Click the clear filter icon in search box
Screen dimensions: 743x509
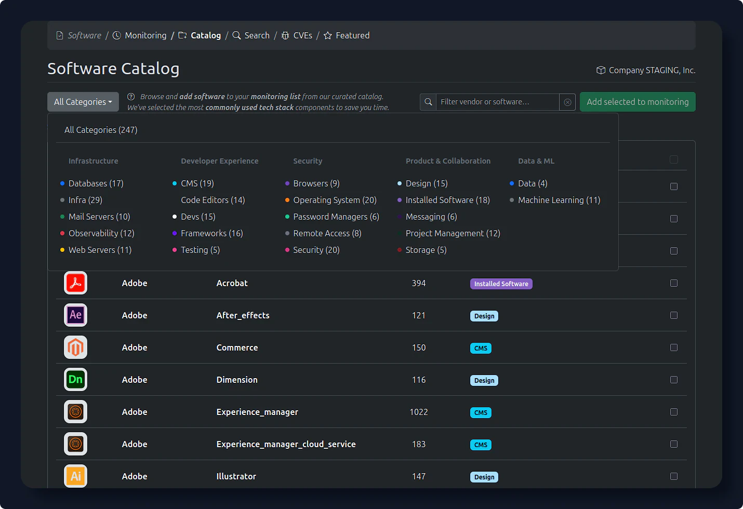pyautogui.click(x=567, y=102)
